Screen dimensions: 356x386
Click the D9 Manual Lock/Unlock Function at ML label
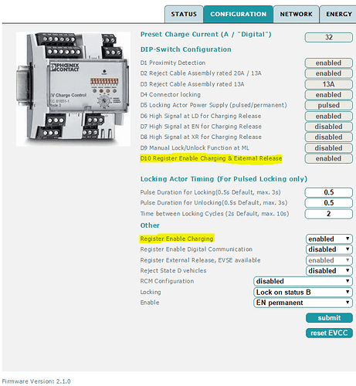point(195,148)
